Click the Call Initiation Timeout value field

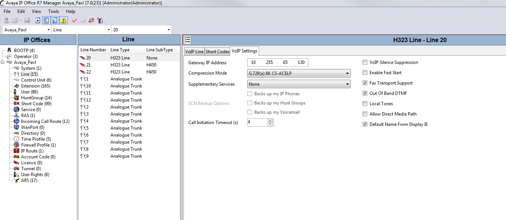coord(257,123)
